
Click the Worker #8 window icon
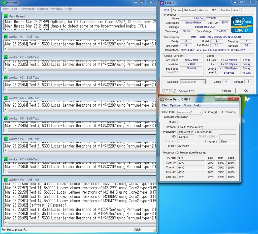pos(6,180)
